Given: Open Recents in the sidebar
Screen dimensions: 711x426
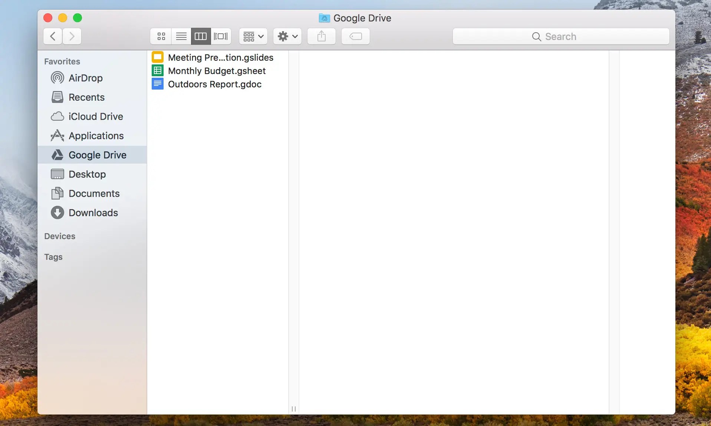Looking at the screenshot, I should [92, 97].
